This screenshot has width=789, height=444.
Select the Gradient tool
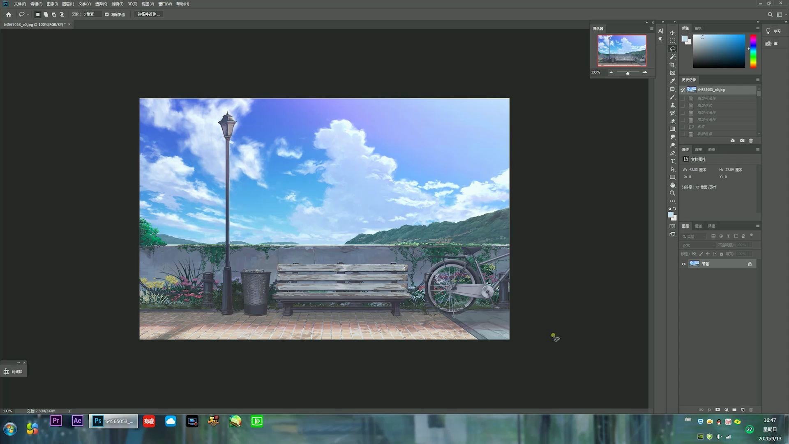[672, 129]
